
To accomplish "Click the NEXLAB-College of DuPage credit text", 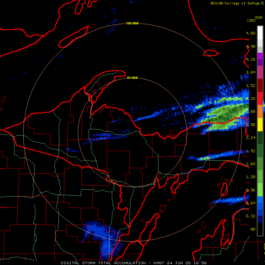I will (235, 3).
